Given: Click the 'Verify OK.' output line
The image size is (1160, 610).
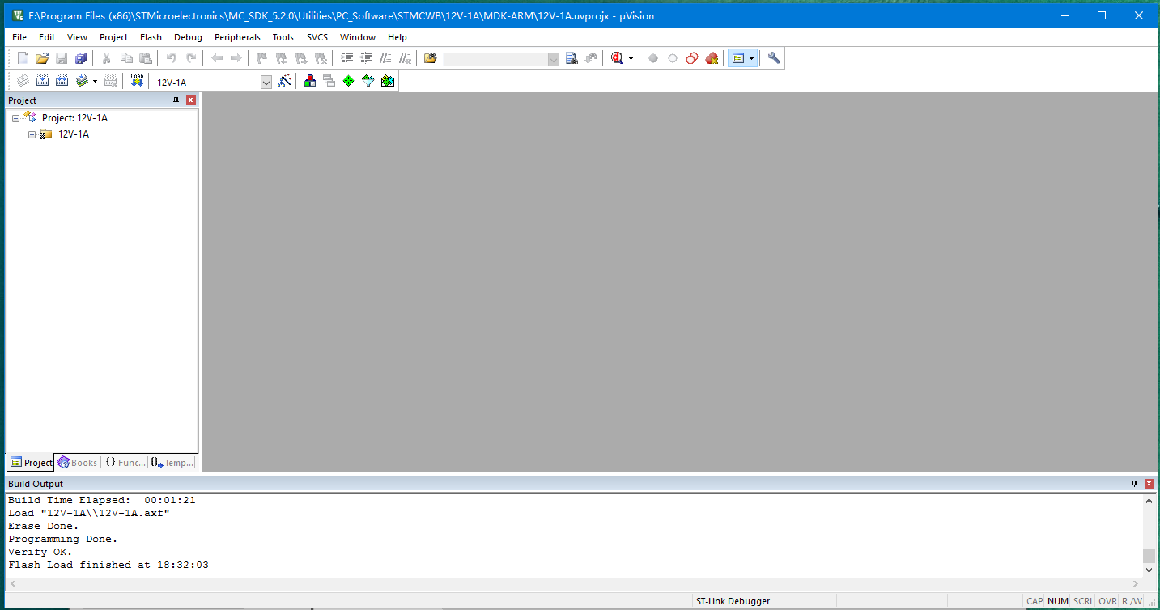Looking at the screenshot, I should click(x=40, y=552).
